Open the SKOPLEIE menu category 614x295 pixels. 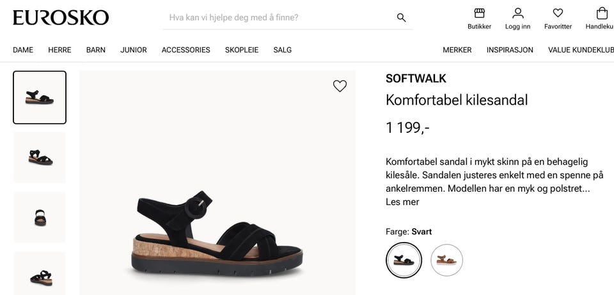(242, 50)
